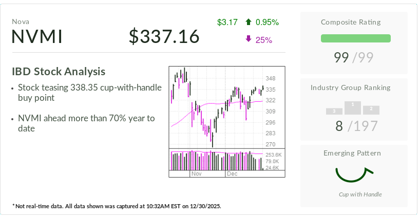Click the volume bars below the chart
Image resolution: width=419 pixels, height=220 pixels.
point(216,161)
